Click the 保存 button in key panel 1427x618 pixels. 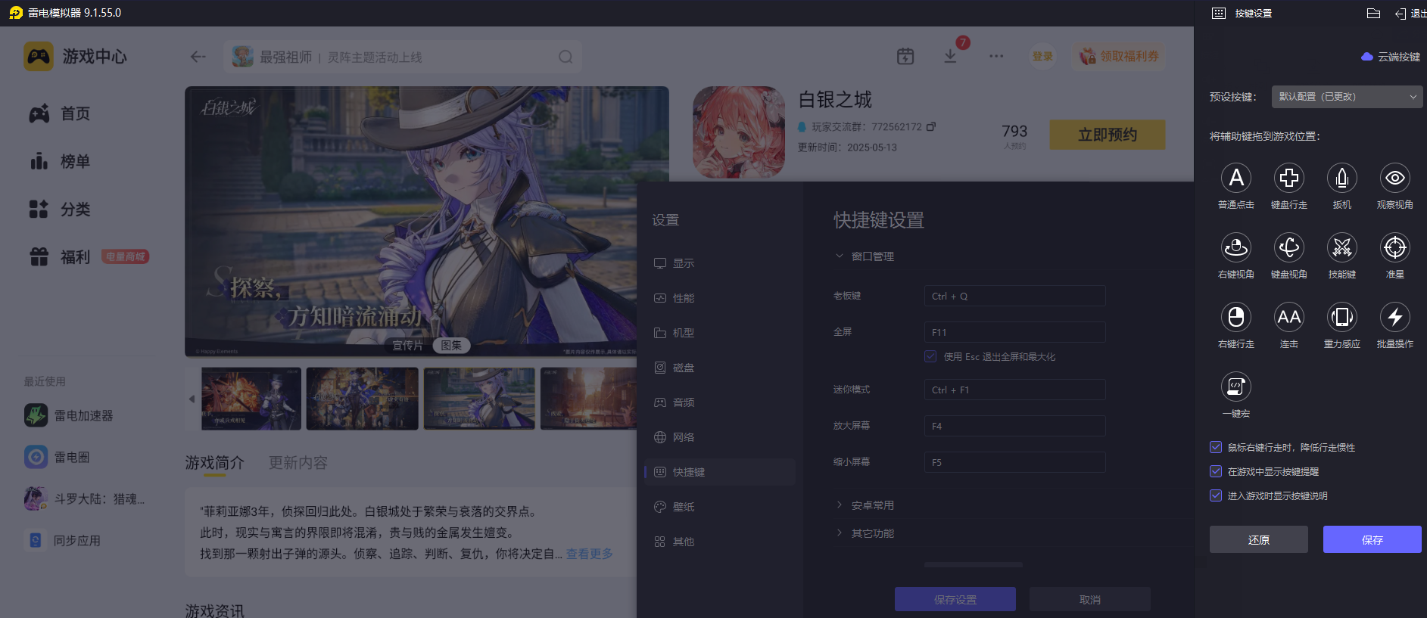click(1372, 539)
